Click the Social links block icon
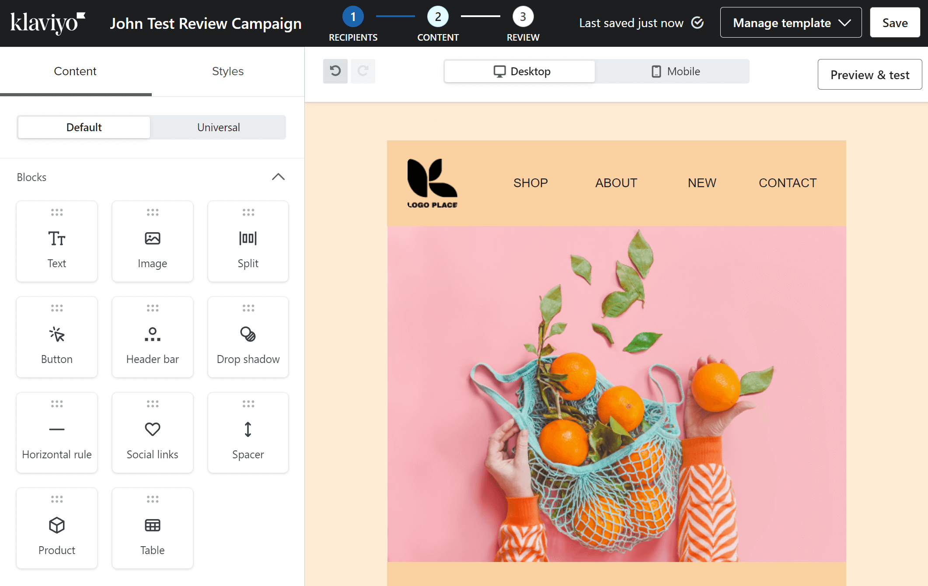928x586 pixels. click(152, 429)
